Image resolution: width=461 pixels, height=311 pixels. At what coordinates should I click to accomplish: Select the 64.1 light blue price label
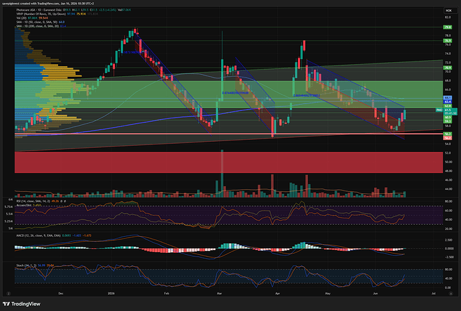pos(448,98)
